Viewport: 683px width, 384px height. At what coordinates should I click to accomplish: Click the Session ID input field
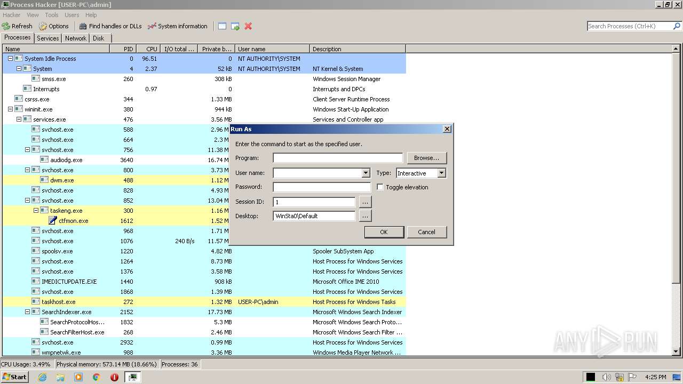pos(314,202)
